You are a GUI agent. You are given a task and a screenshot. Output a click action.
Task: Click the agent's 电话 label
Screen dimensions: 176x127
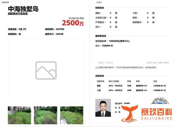[118, 108]
